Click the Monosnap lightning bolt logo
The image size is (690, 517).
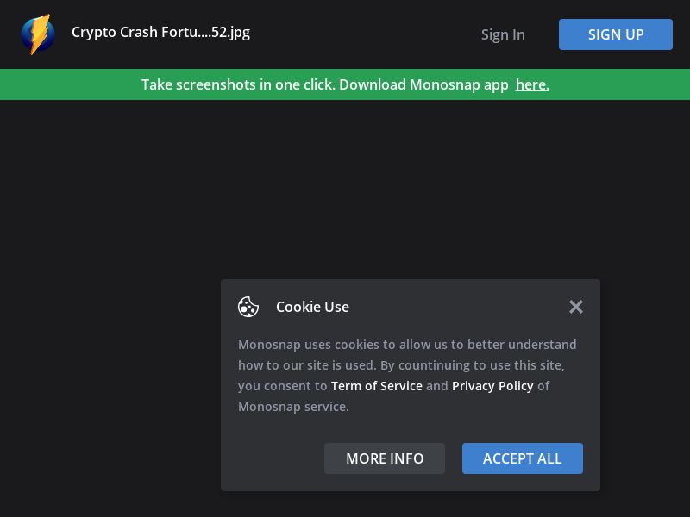click(38, 34)
